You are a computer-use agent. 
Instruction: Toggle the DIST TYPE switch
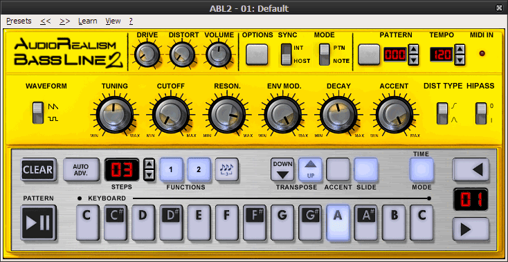(442, 113)
